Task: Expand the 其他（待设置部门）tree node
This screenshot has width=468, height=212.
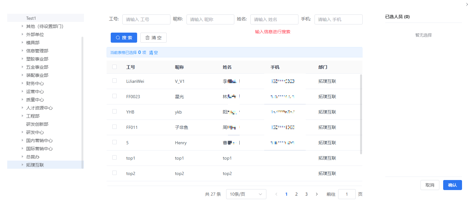Action: (x=22, y=26)
